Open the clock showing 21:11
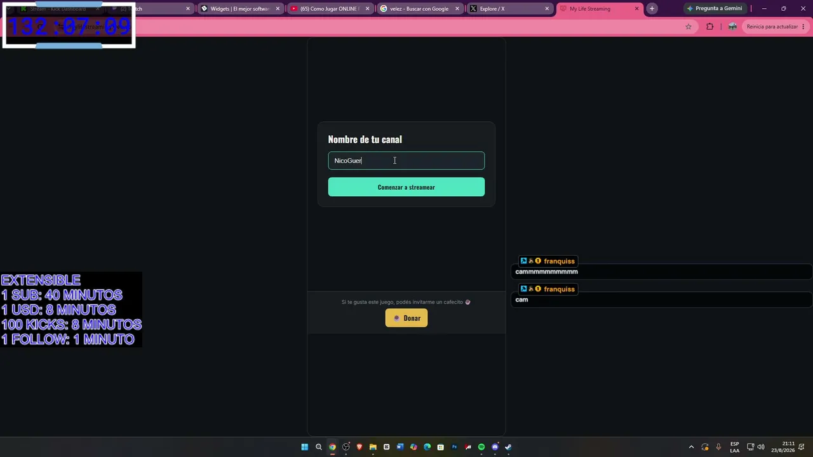This screenshot has height=457, width=813. 783,447
